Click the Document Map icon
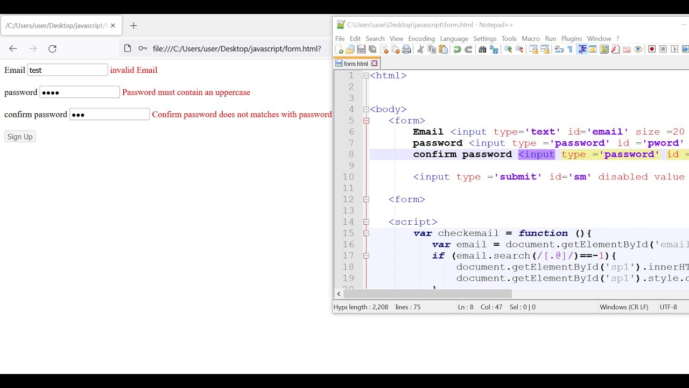Image resolution: width=689 pixels, height=388 pixels. [604, 49]
